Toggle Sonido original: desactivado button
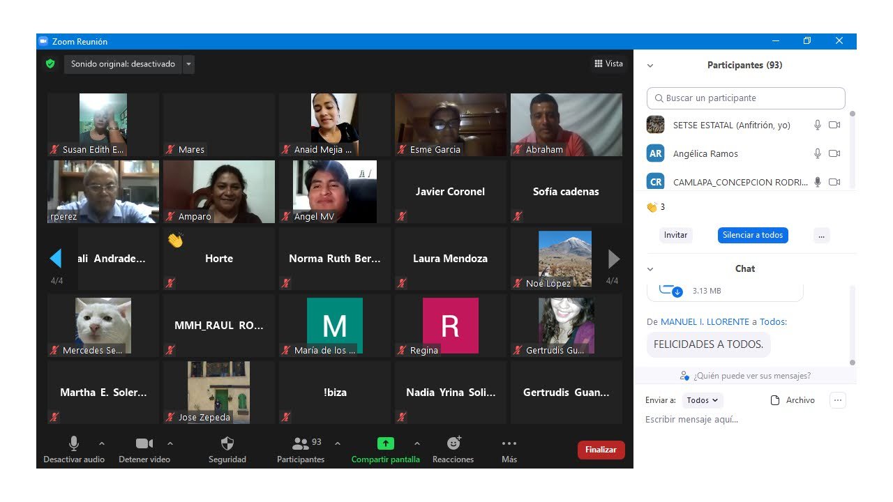This screenshot has width=893, height=502. point(123,64)
